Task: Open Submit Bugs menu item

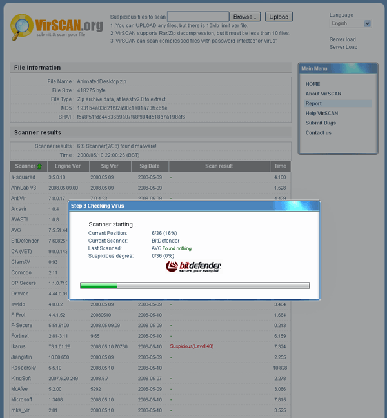Action: pos(321,123)
